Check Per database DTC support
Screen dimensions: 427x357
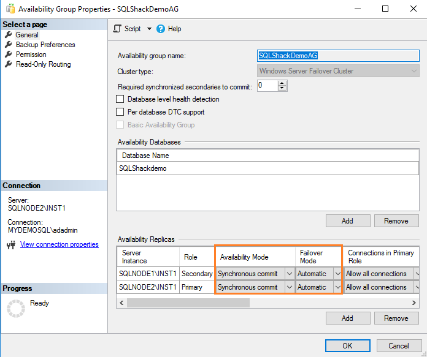click(x=120, y=112)
